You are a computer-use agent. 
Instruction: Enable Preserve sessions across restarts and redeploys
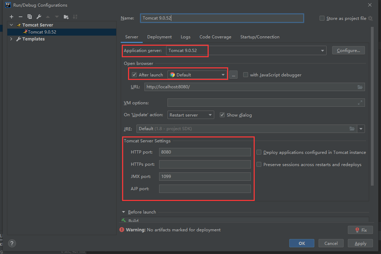click(259, 165)
